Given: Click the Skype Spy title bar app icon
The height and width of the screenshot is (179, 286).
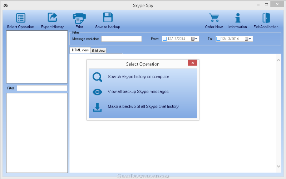Looking at the screenshot, I should pos(6,5).
